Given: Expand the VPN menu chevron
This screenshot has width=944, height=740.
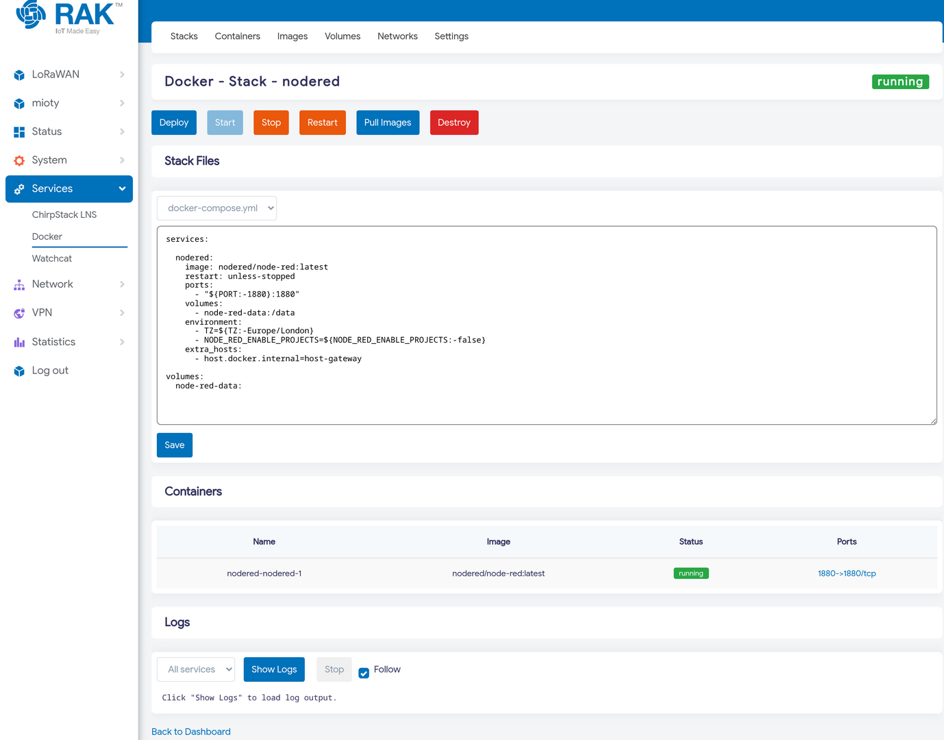Looking at the screenshot, I should coord(122,313).
